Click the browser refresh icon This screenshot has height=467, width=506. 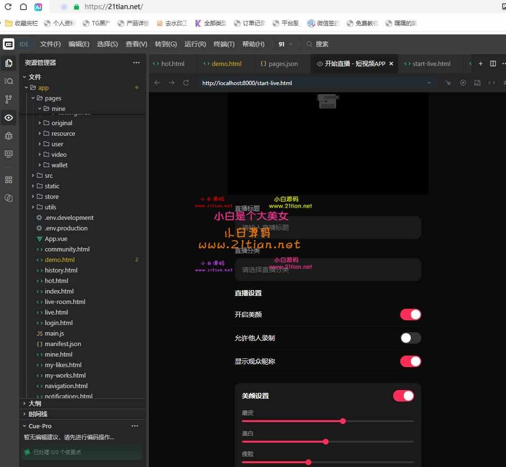click(8, 7)
